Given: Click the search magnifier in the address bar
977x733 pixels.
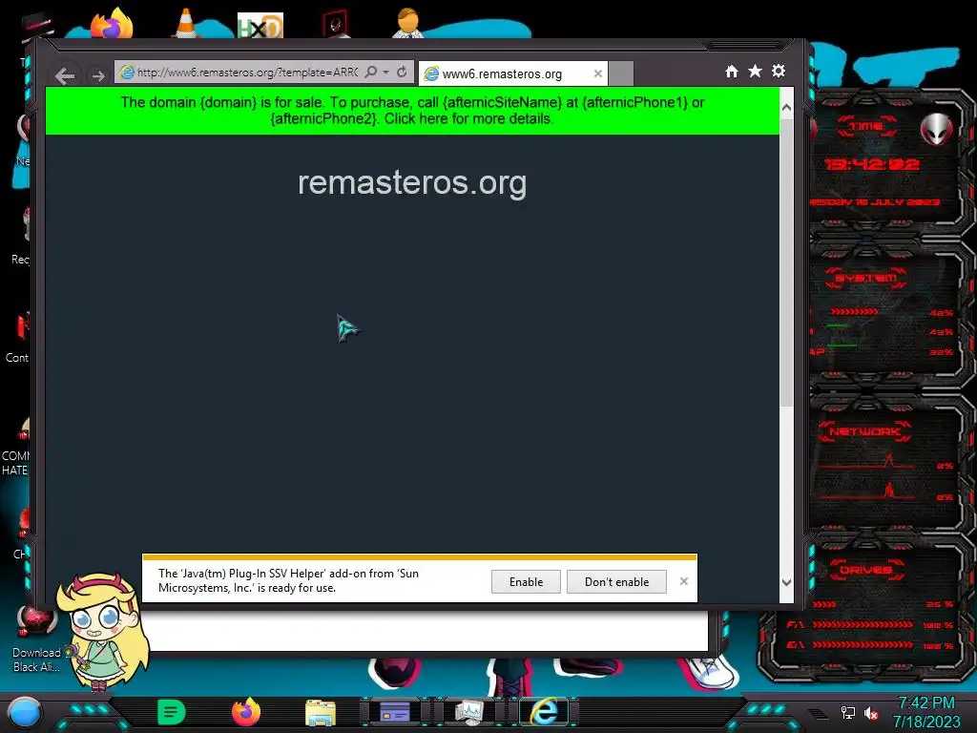Looking at the screenshot, I should point(371,73).
